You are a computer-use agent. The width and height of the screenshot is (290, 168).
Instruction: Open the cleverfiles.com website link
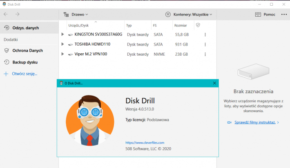(145, 143)
